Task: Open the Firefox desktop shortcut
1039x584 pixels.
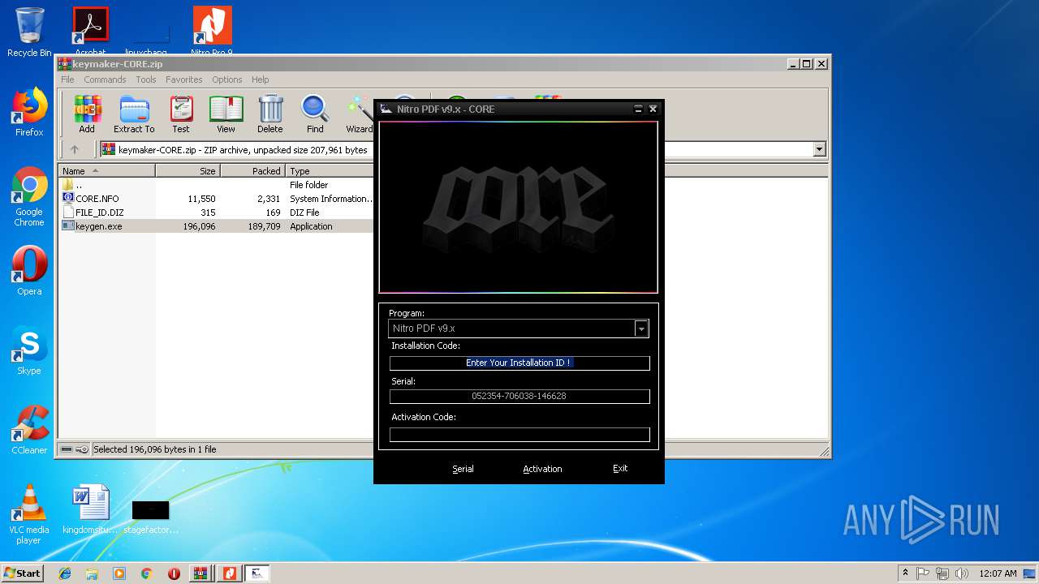Action: [29, 112]
